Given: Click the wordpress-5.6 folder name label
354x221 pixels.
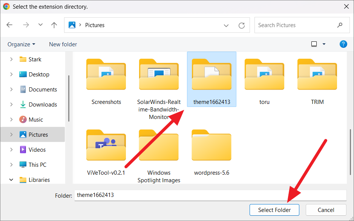Looking at the screenshot, I should [211, 173].
